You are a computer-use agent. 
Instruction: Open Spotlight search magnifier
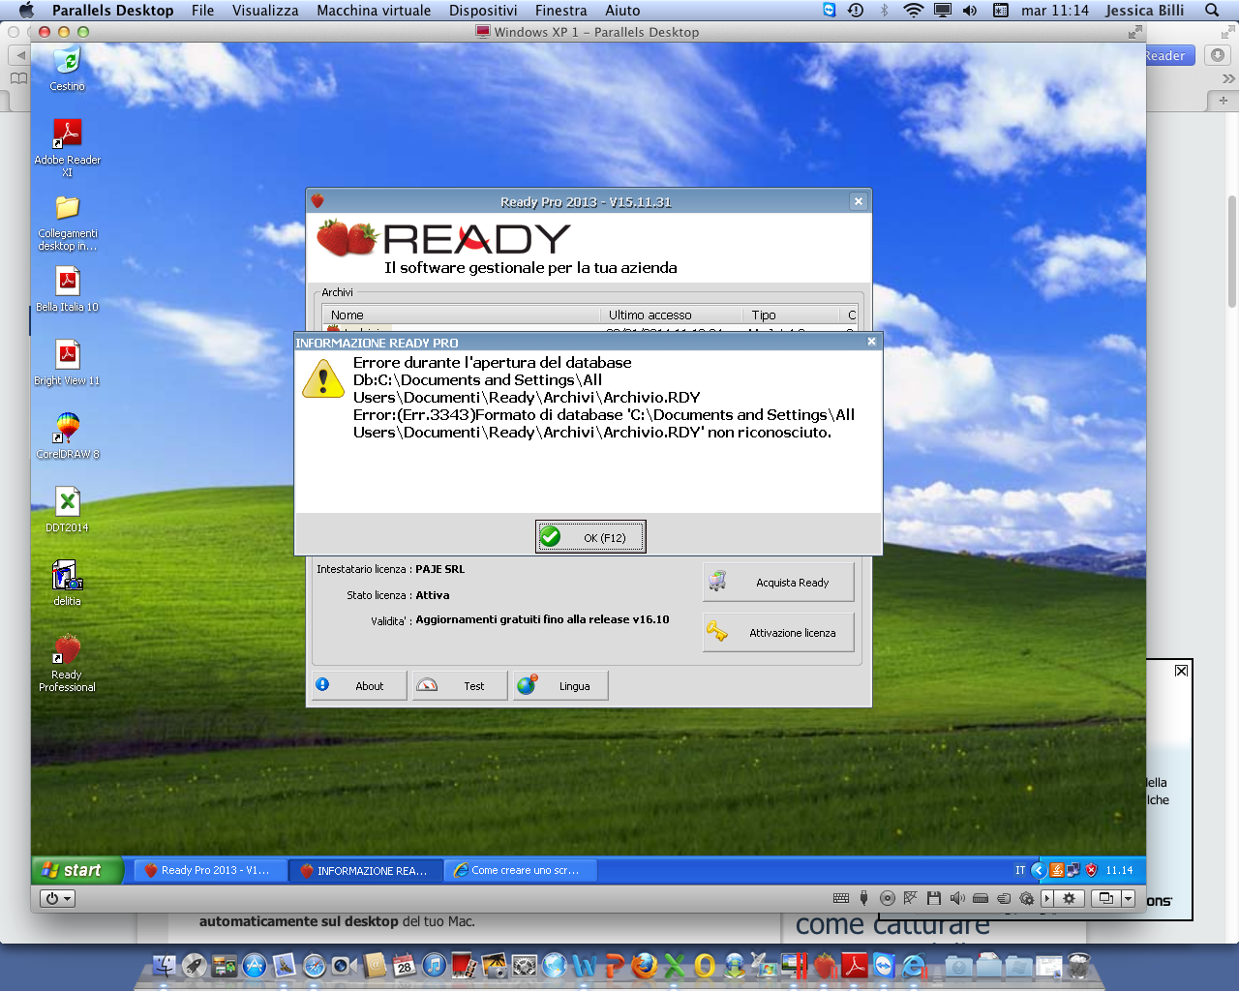tap(1212, 11)
